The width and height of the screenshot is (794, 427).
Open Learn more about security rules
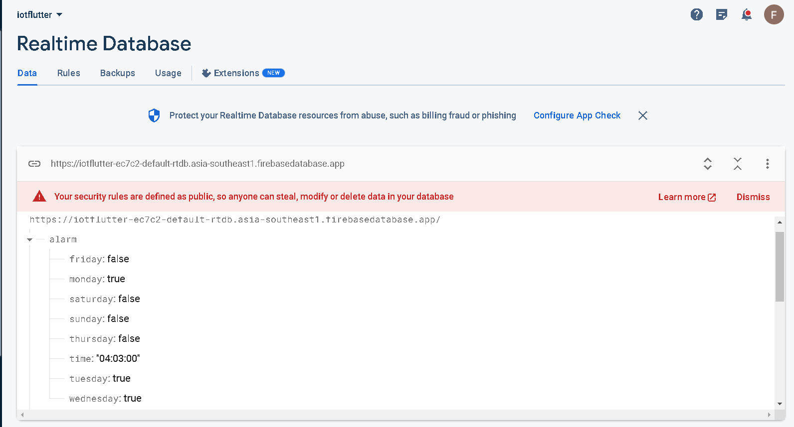coord(687,197)
